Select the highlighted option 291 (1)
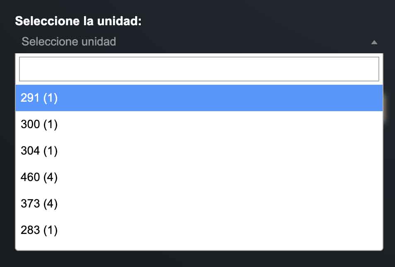This screenshot has width=395, height=267. pos(199,98)
